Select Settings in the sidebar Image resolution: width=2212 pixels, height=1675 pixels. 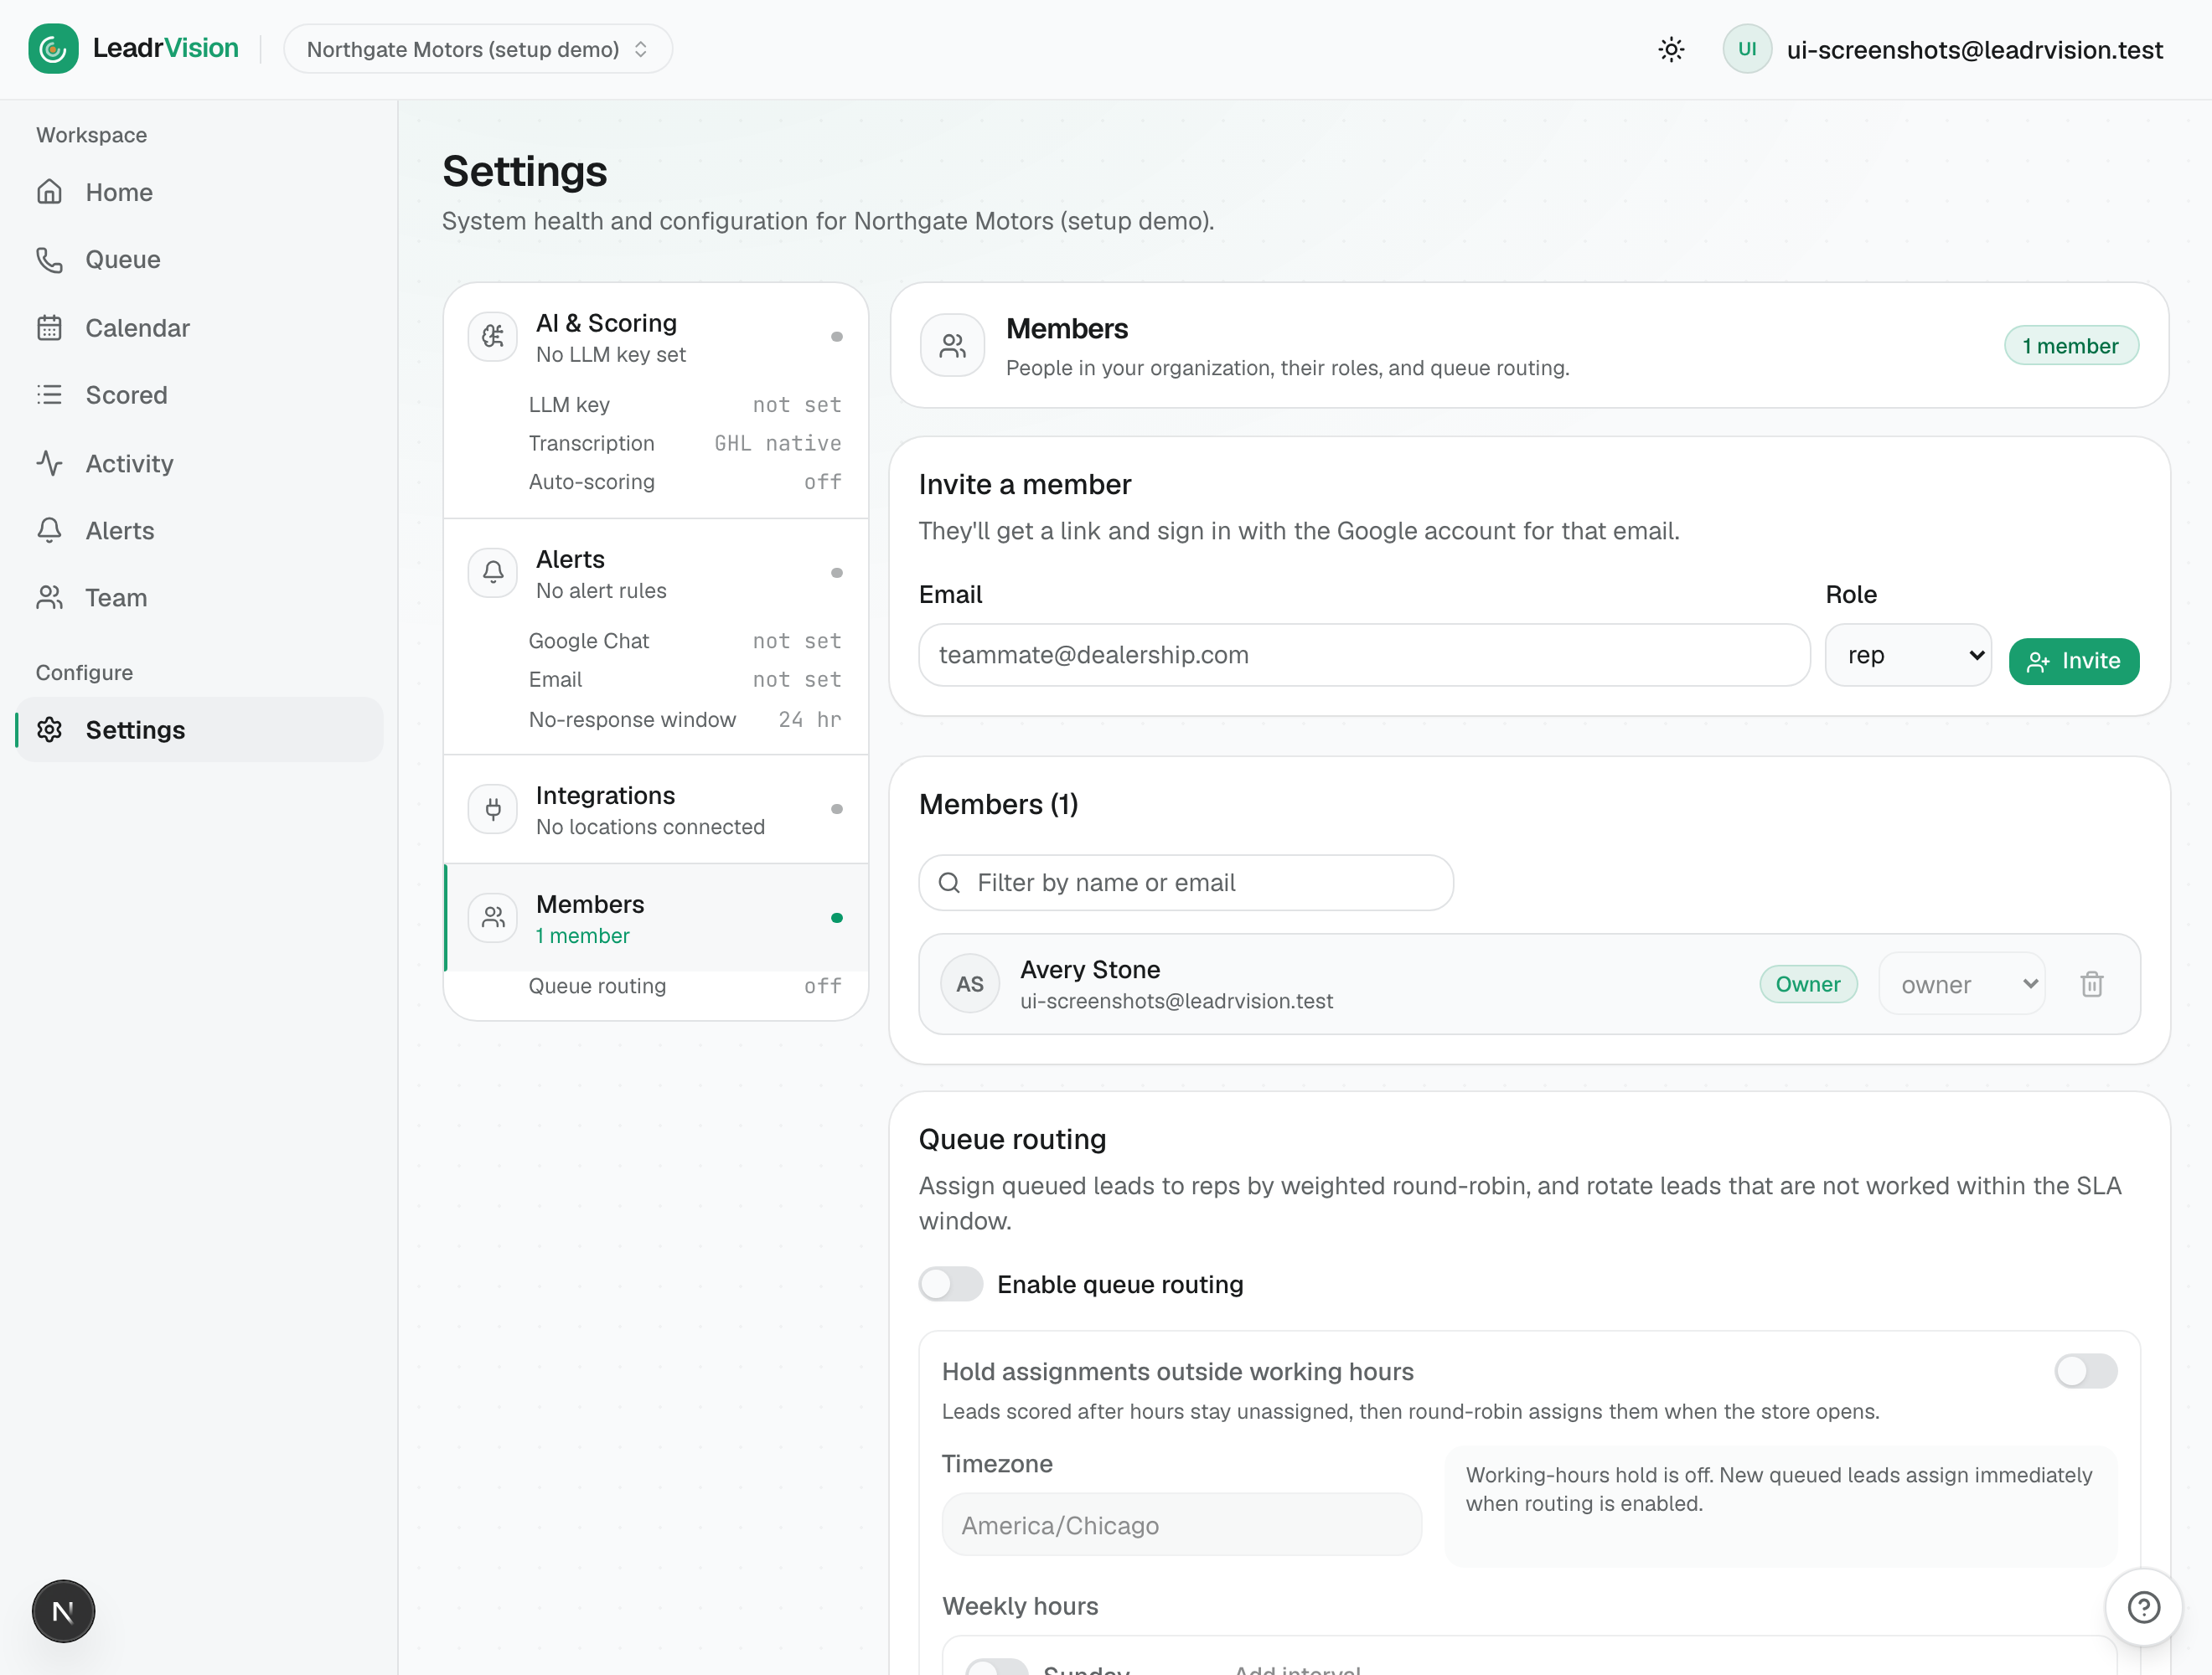pyautogui.click(x=199, y=729)
